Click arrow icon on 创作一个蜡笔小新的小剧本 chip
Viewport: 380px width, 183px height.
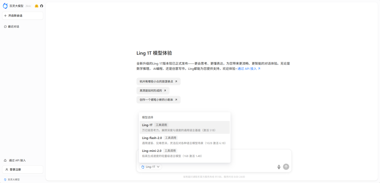click(176, 100)
